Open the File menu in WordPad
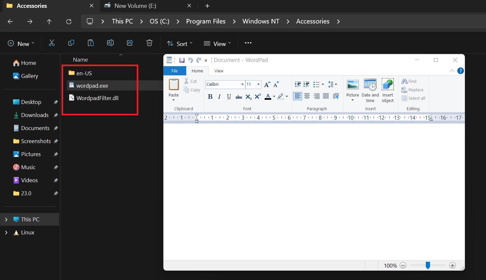This screenshot has width=486, height=280. [174, 71]
